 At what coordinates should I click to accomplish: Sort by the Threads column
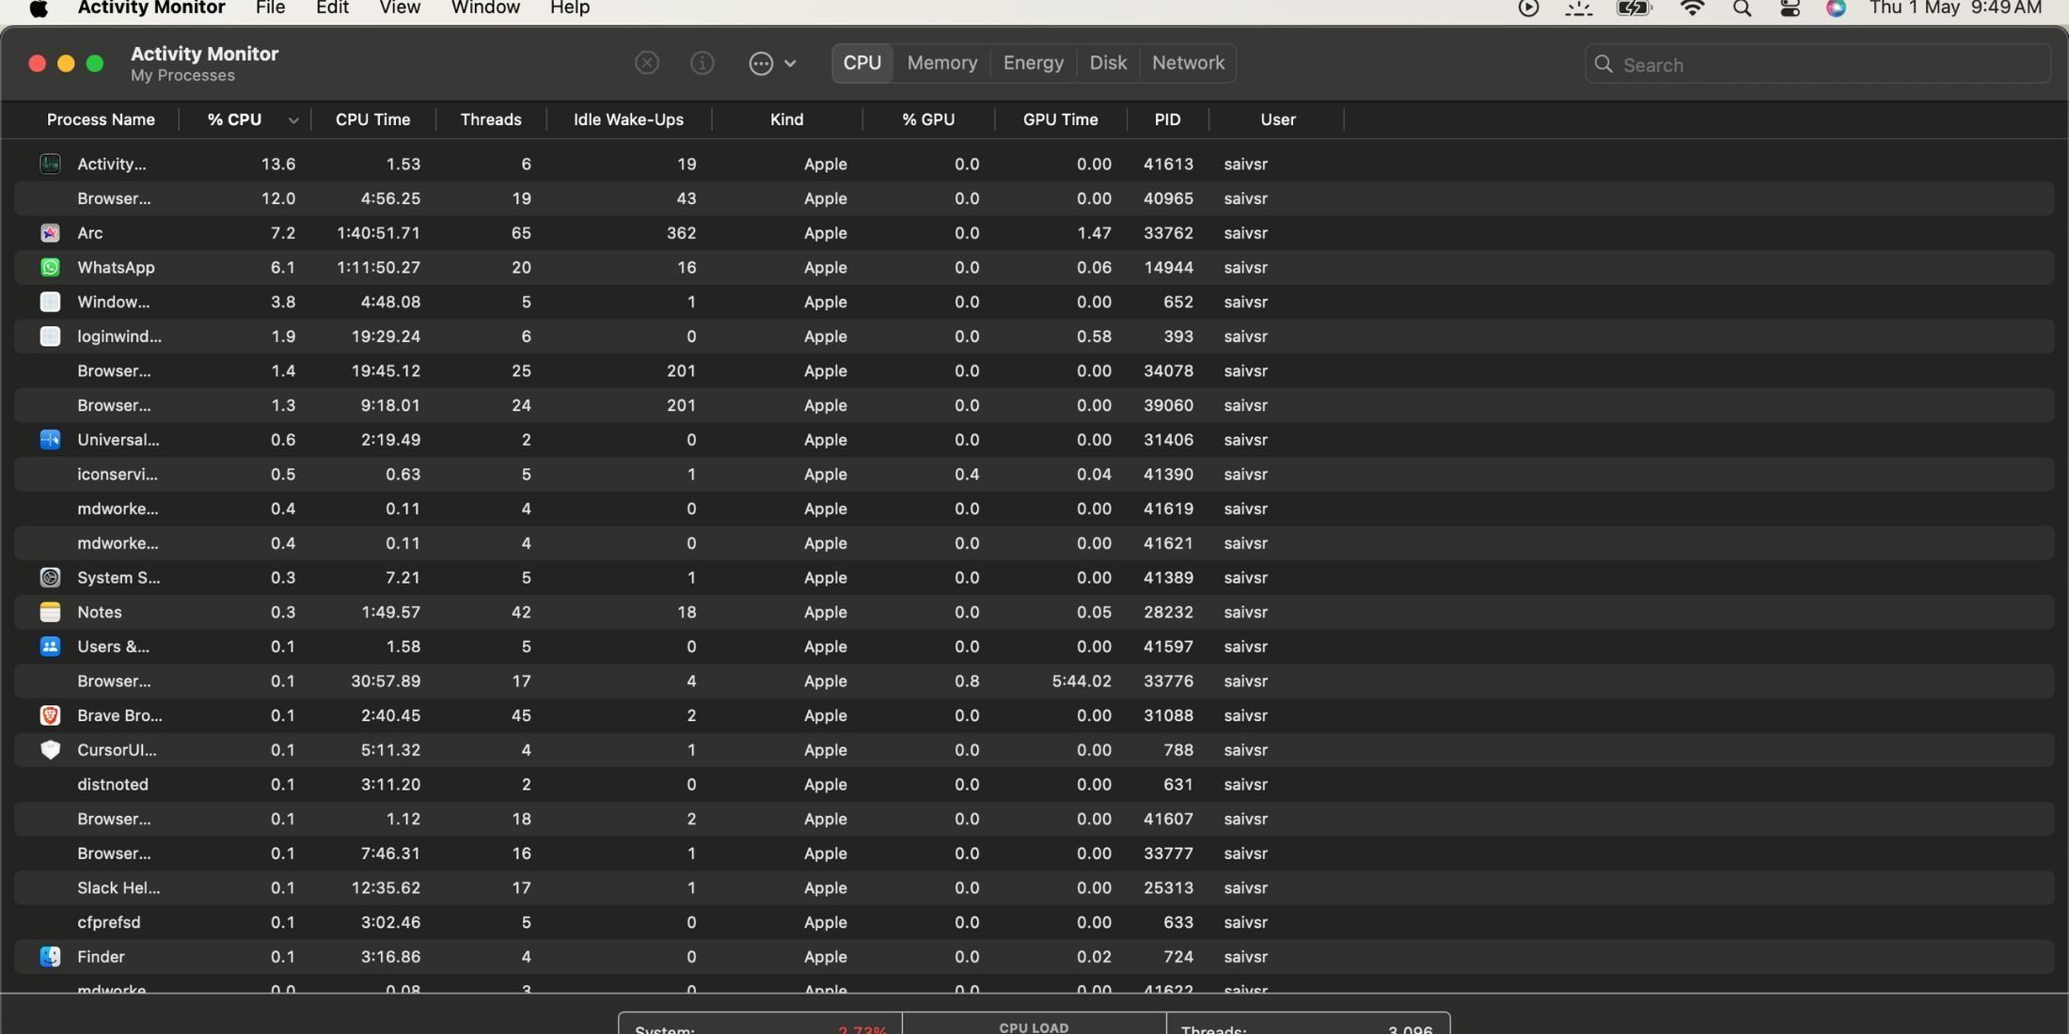[491, 119]
